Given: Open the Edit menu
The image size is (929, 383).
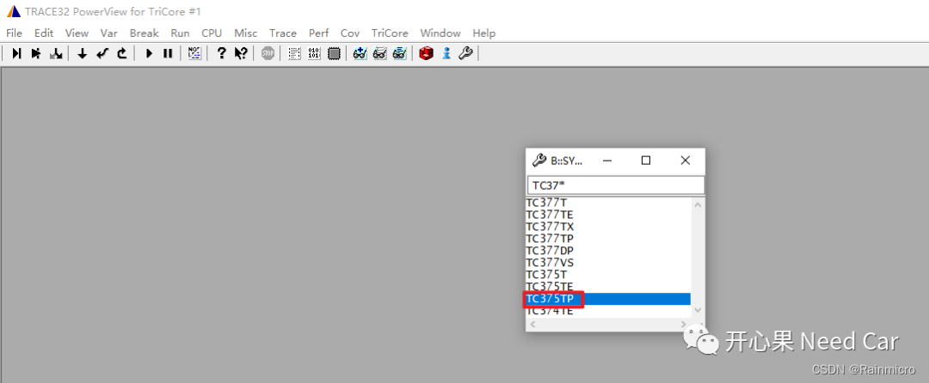Looking at the screenshot, I should pyautogui.click(x=44, y=33).
